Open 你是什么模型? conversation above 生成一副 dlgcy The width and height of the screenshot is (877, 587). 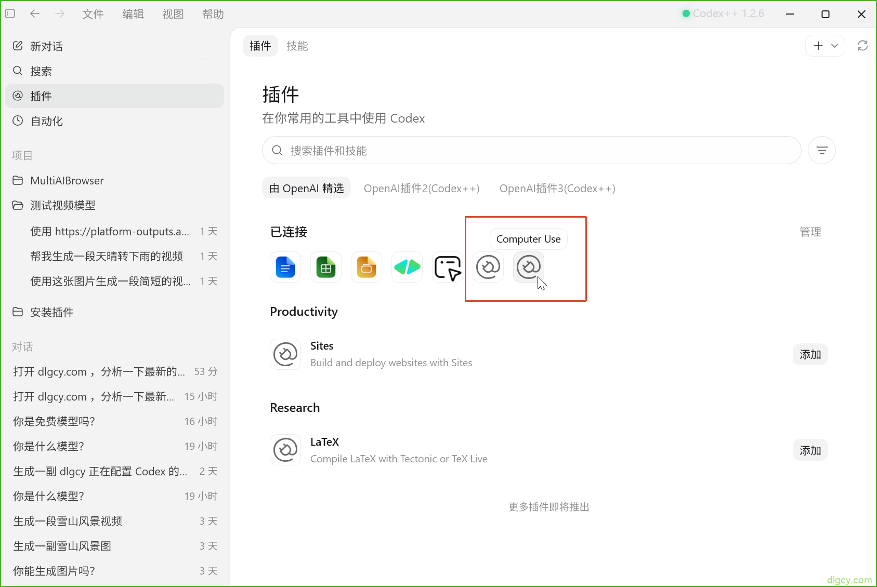(114, 446)
